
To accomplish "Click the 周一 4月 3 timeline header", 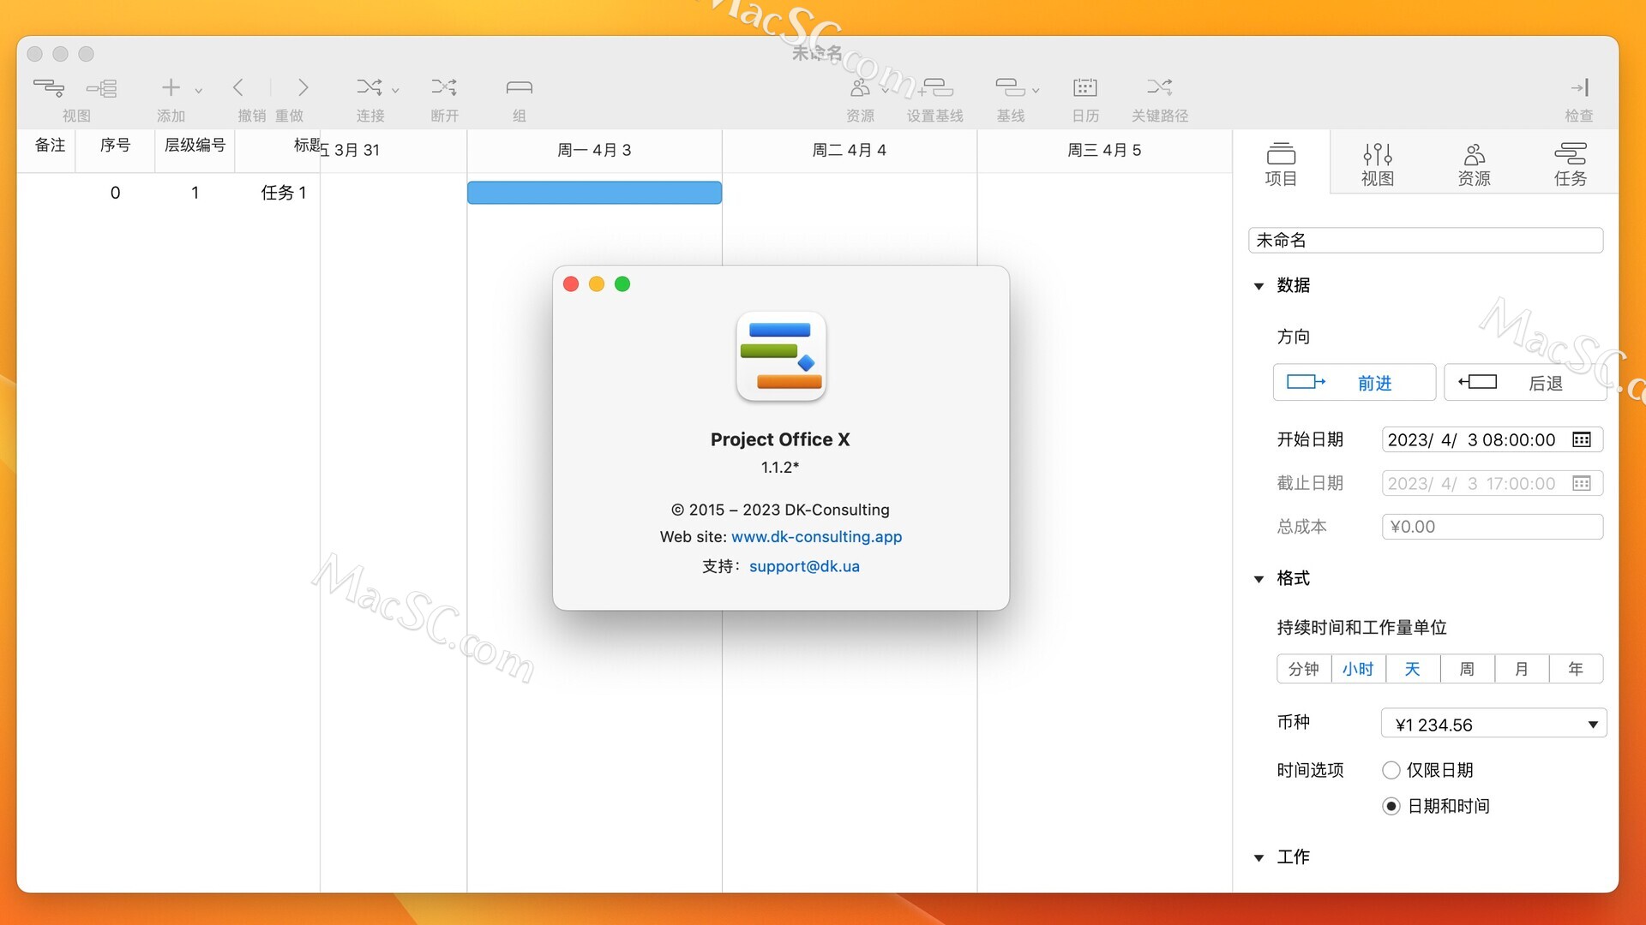I will tap(594, 150).
